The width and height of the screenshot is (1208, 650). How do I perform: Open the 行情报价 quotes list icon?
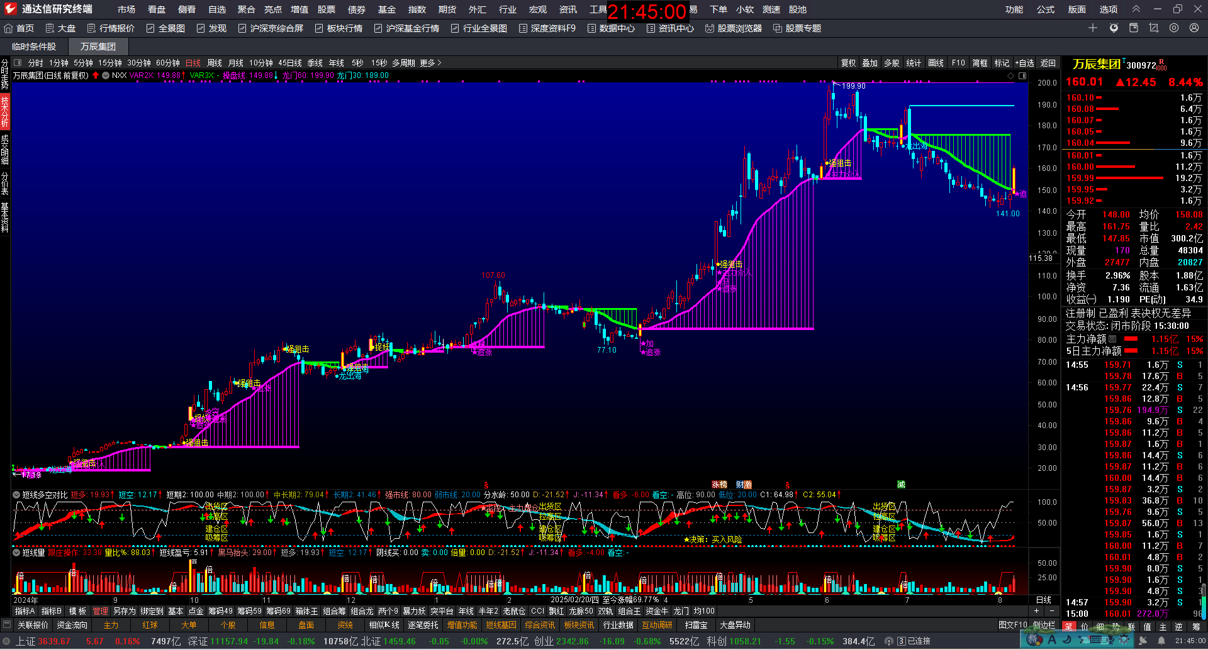91,28
